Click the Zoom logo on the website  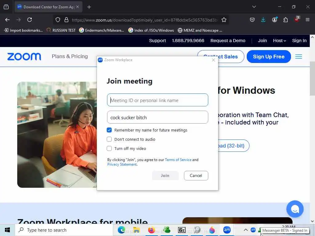[x=24, y=57]
